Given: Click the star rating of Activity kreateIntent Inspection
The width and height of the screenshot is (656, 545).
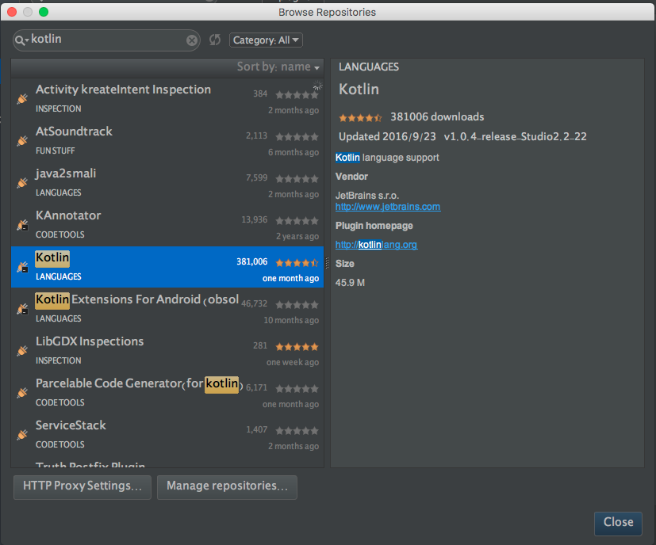Looking at the screenshot, I should pyautogui.click(x=297, y=95).
